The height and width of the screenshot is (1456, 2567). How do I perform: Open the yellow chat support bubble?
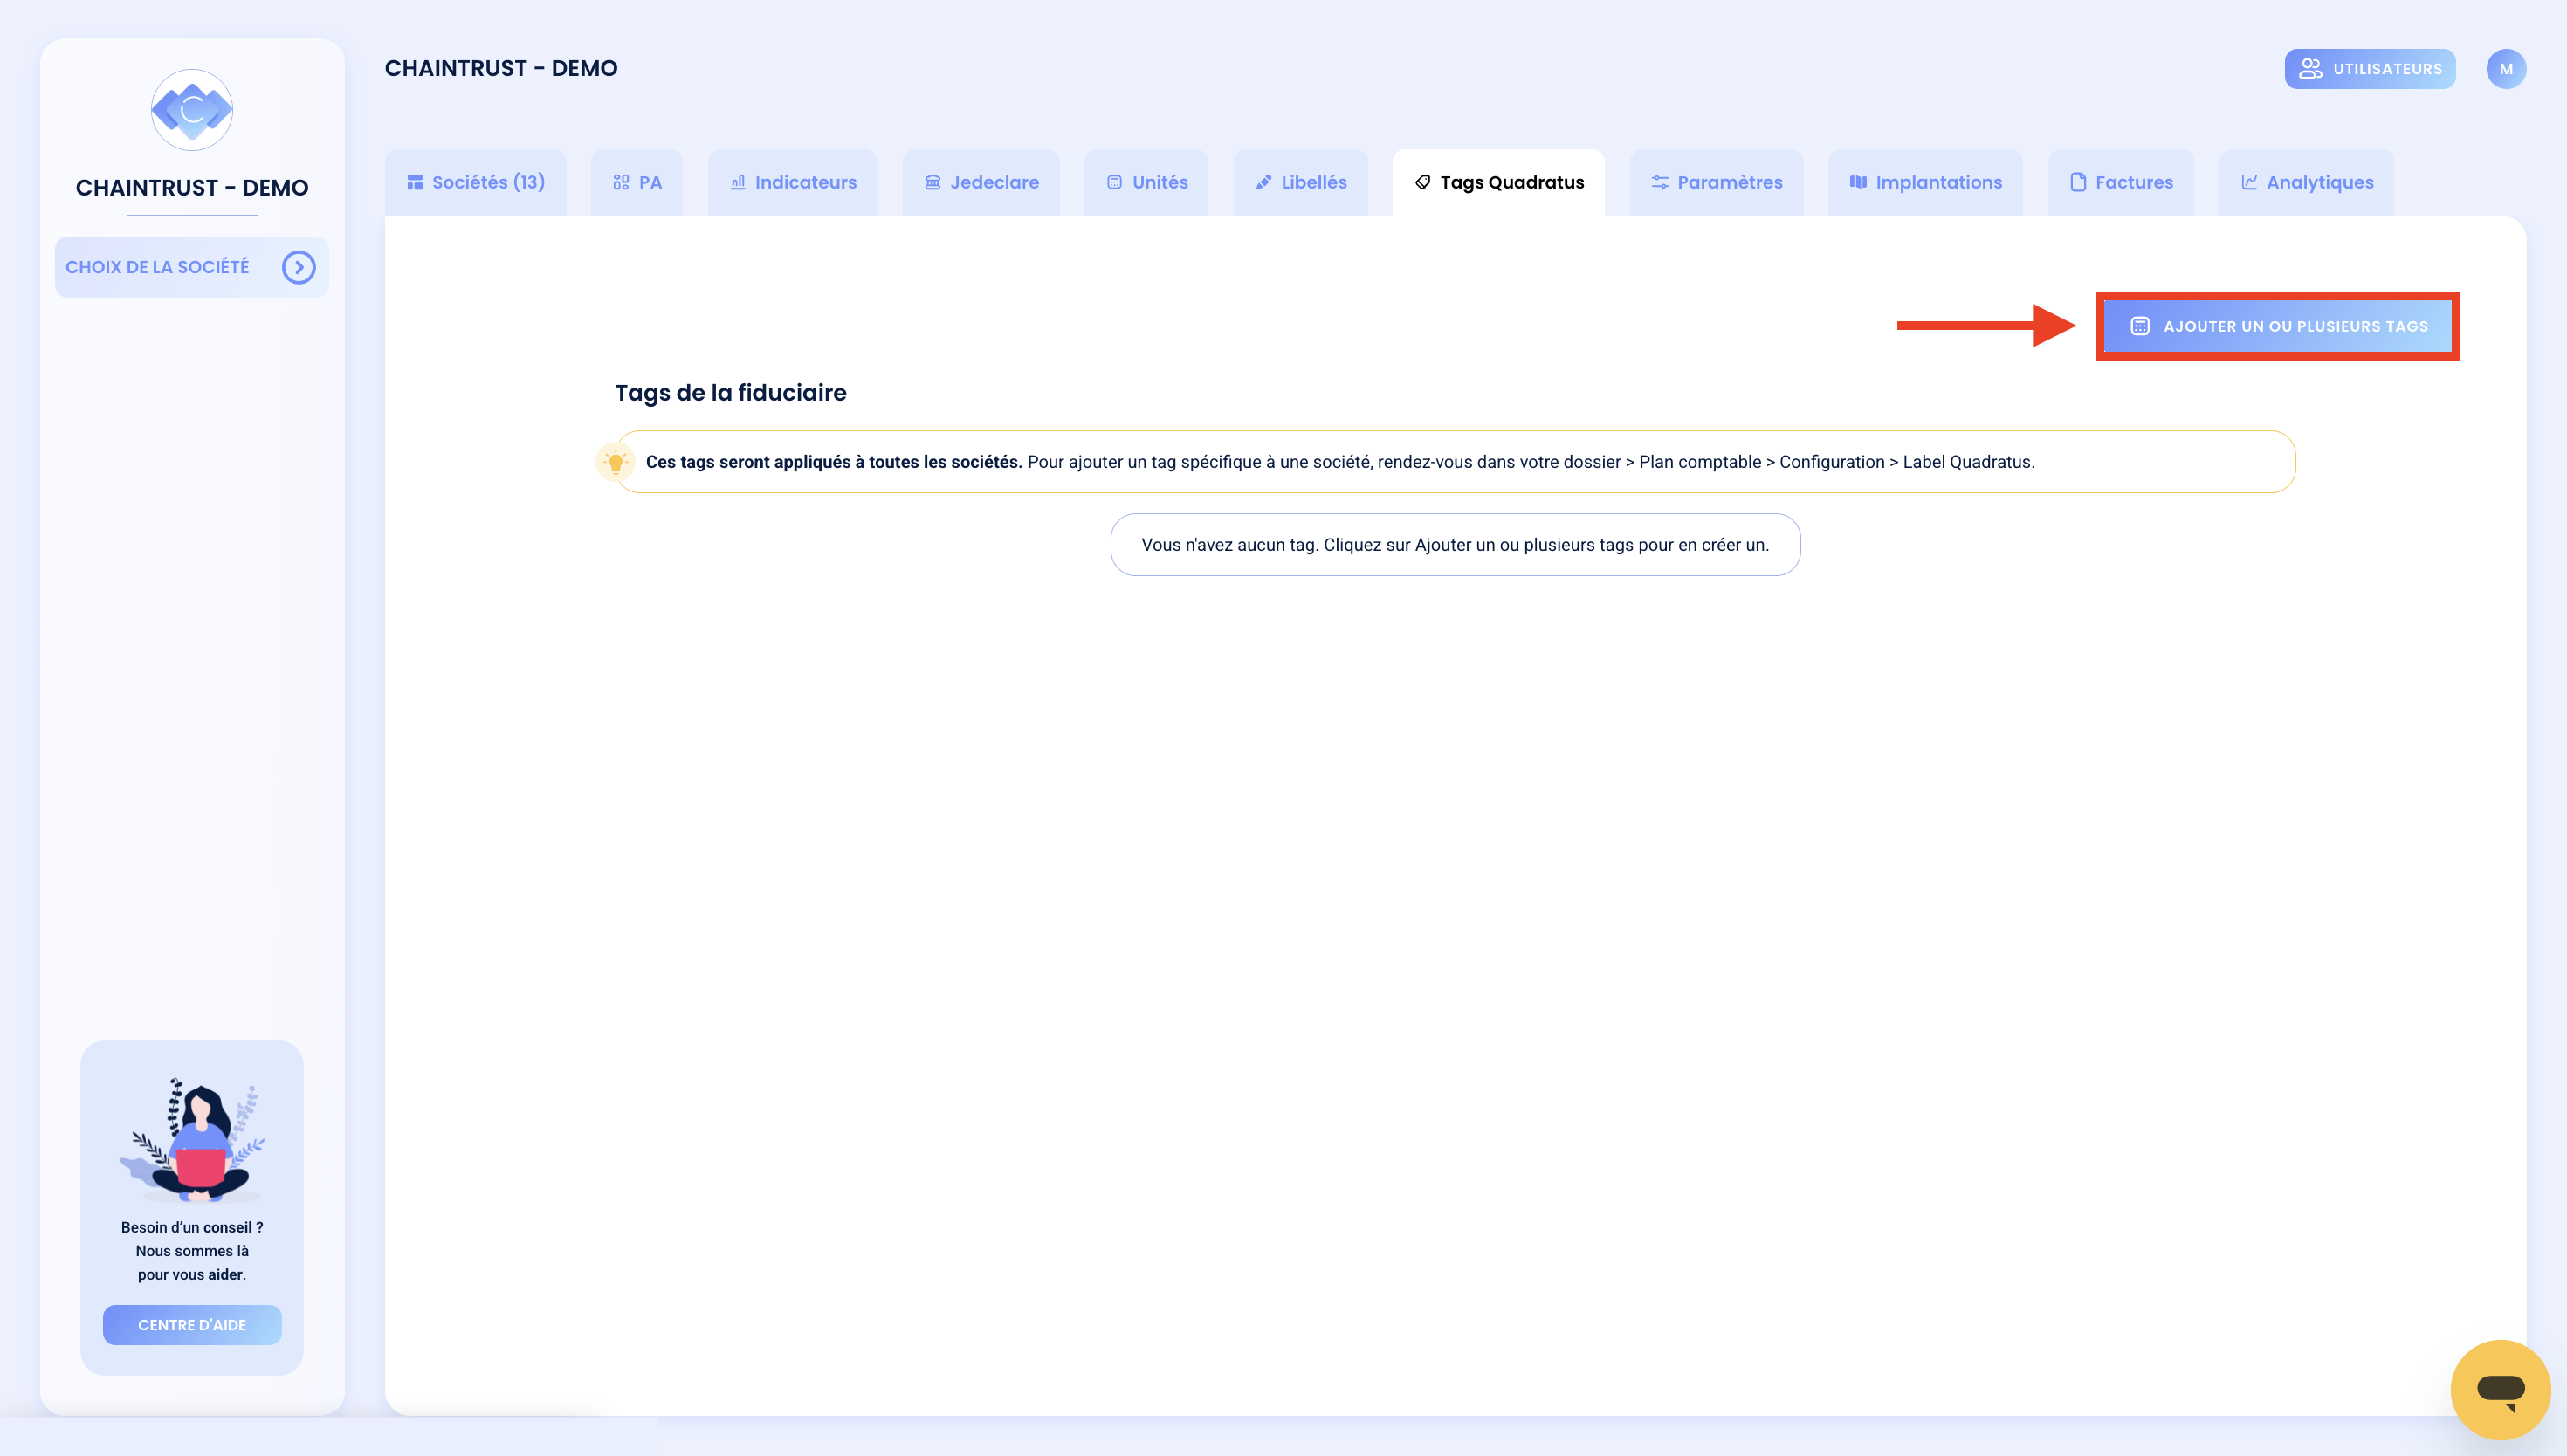coord(2500,1390)
